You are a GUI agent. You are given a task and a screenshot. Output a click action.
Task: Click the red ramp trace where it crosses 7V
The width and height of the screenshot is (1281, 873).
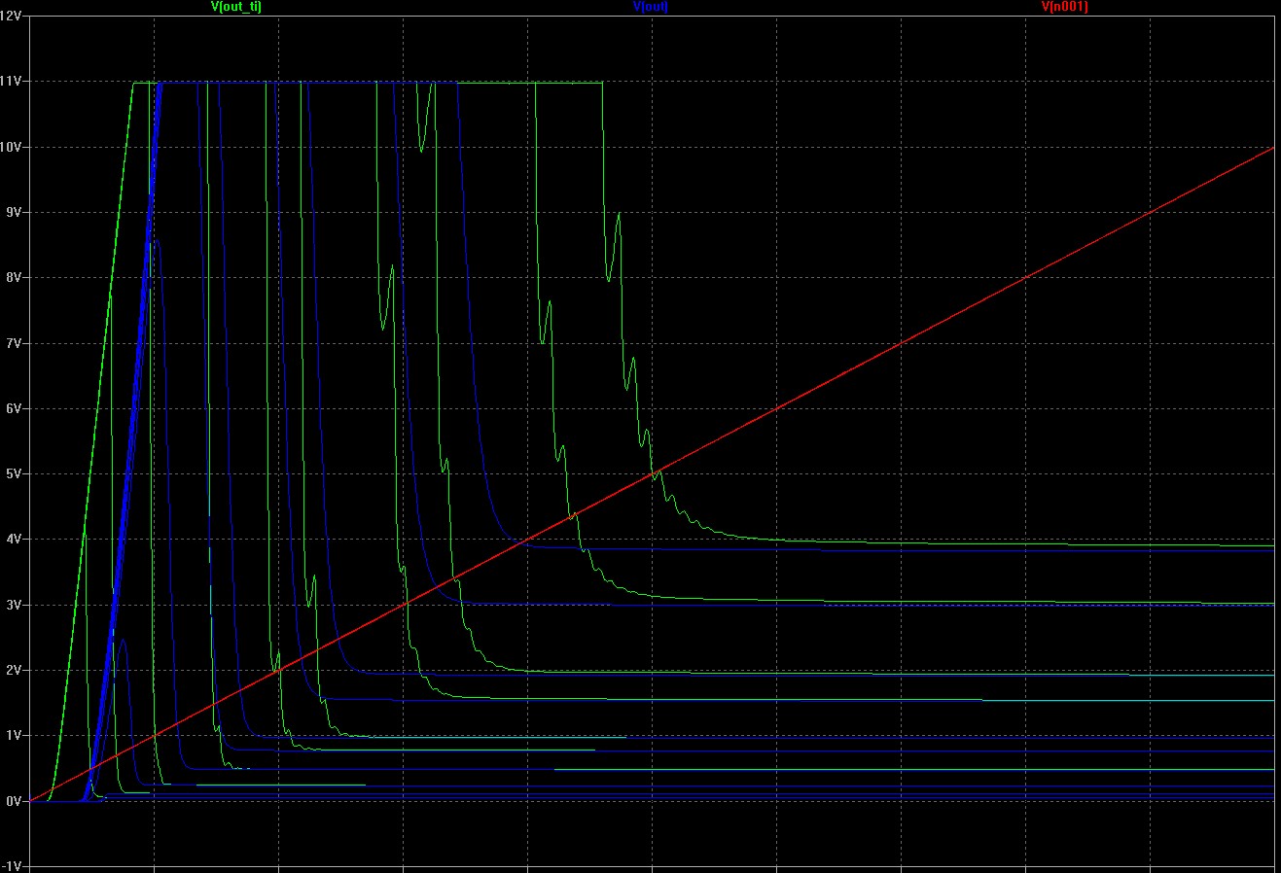click(x=901, y=343)
